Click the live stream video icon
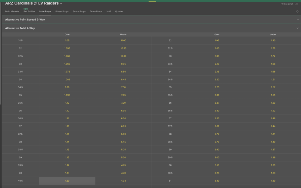301x188 pixels. tap(296, 4)
